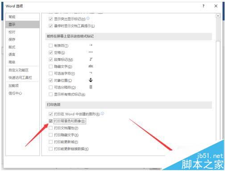This screenshot has height=171, width=225.
Task: Enable the 制表符 formatting mark checkbox
Action: click(50, 46)
